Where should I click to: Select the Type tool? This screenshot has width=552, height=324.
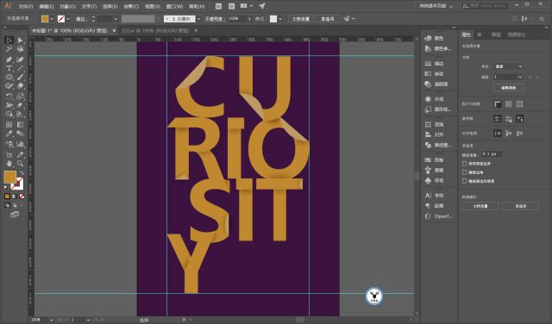[9, 68]
